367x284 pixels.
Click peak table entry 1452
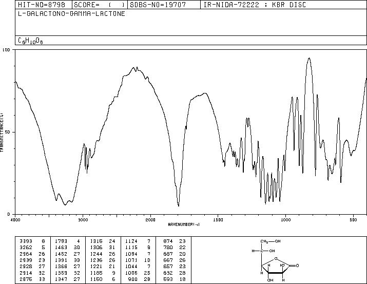61,254
